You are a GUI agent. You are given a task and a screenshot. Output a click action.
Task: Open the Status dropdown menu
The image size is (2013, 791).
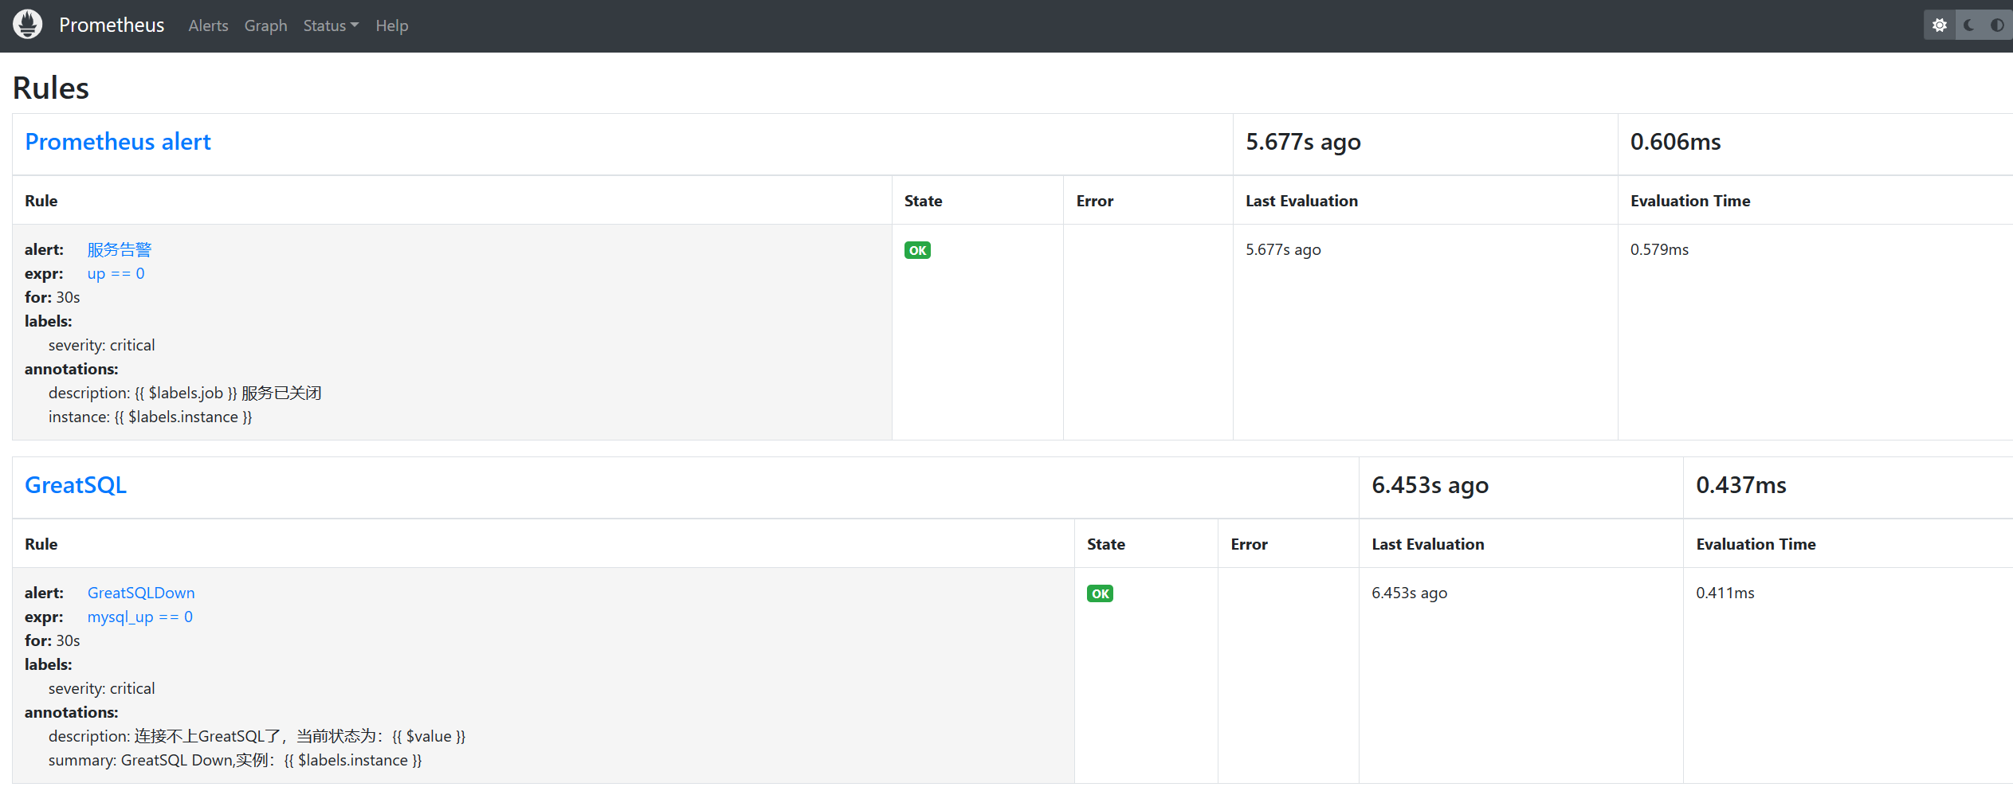pyautogui.click(x=331, y=25)
